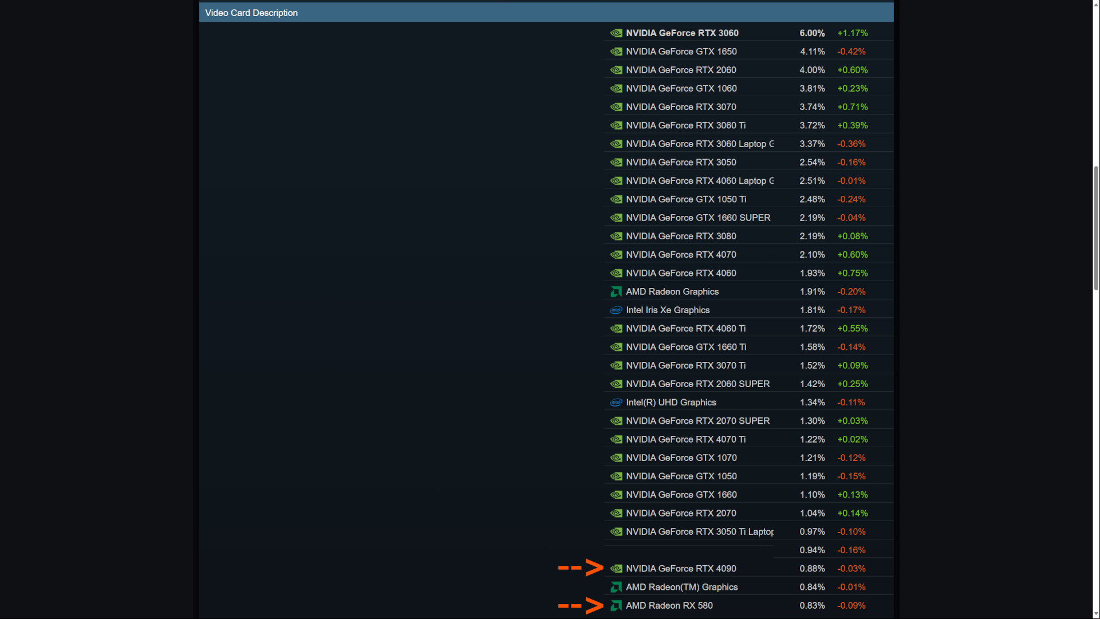Click the NVIDIA icon beside GeForce RTX 3060
Viewport: 1100px width, 619px height.
616,33
